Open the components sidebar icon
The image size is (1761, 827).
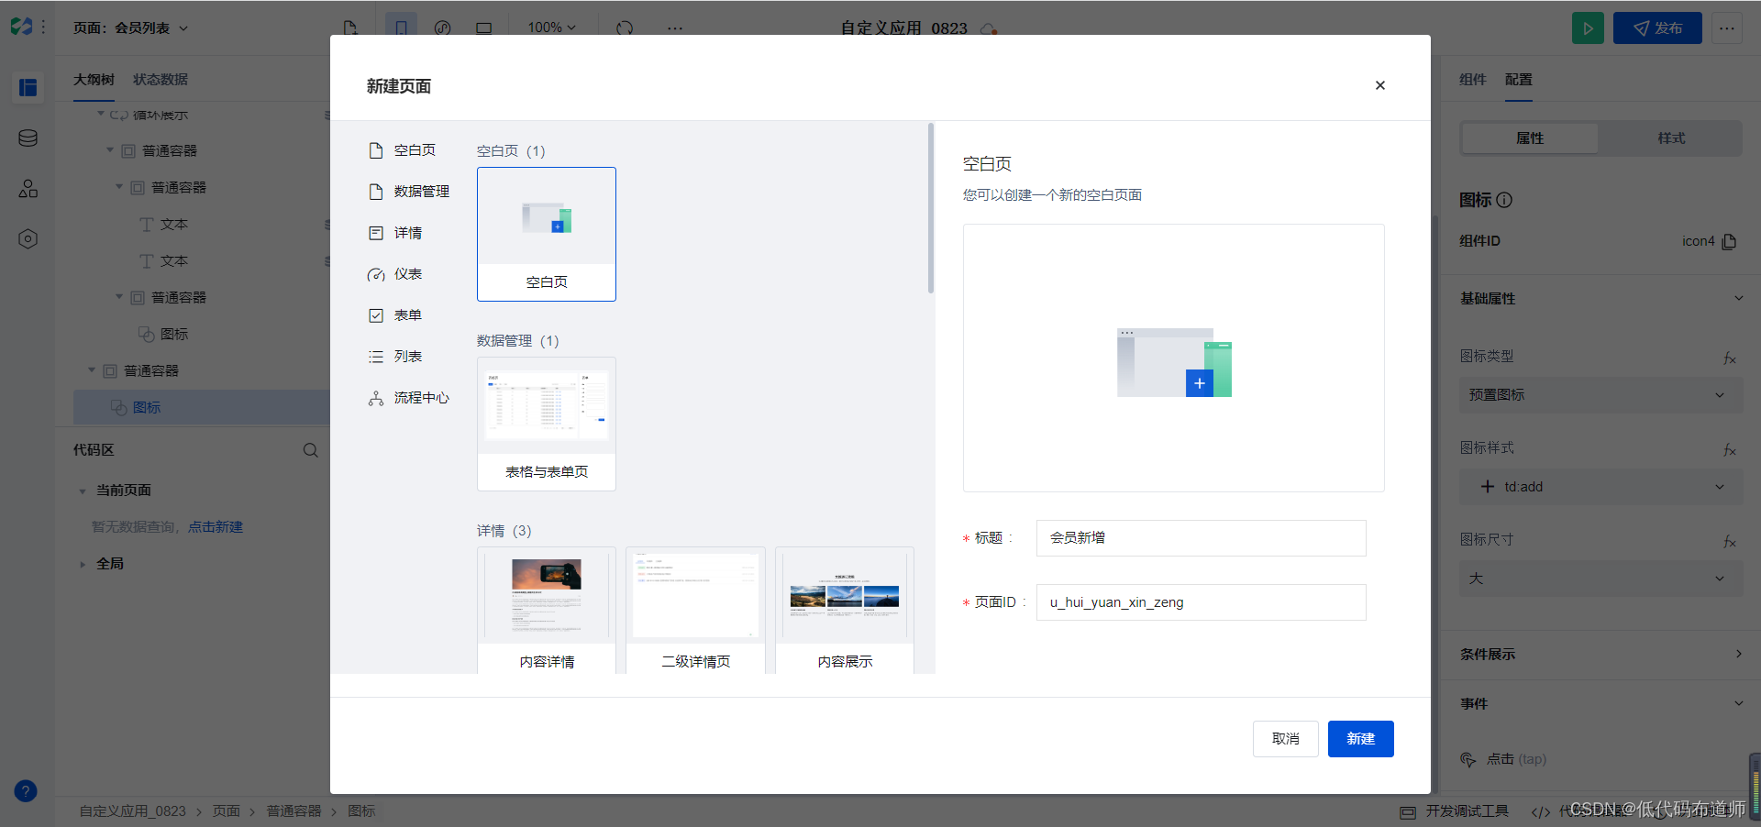[x=28, y=188]
